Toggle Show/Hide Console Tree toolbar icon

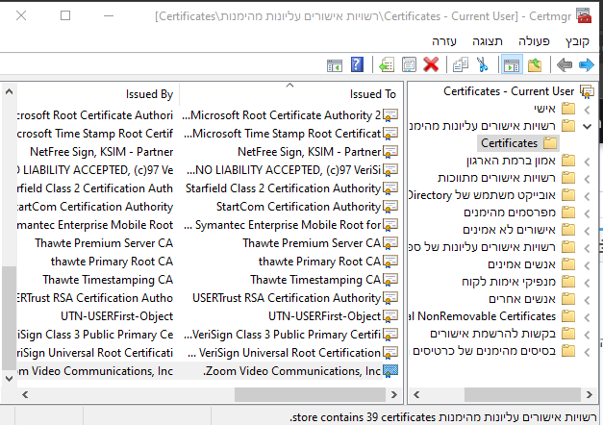(512, 64)
